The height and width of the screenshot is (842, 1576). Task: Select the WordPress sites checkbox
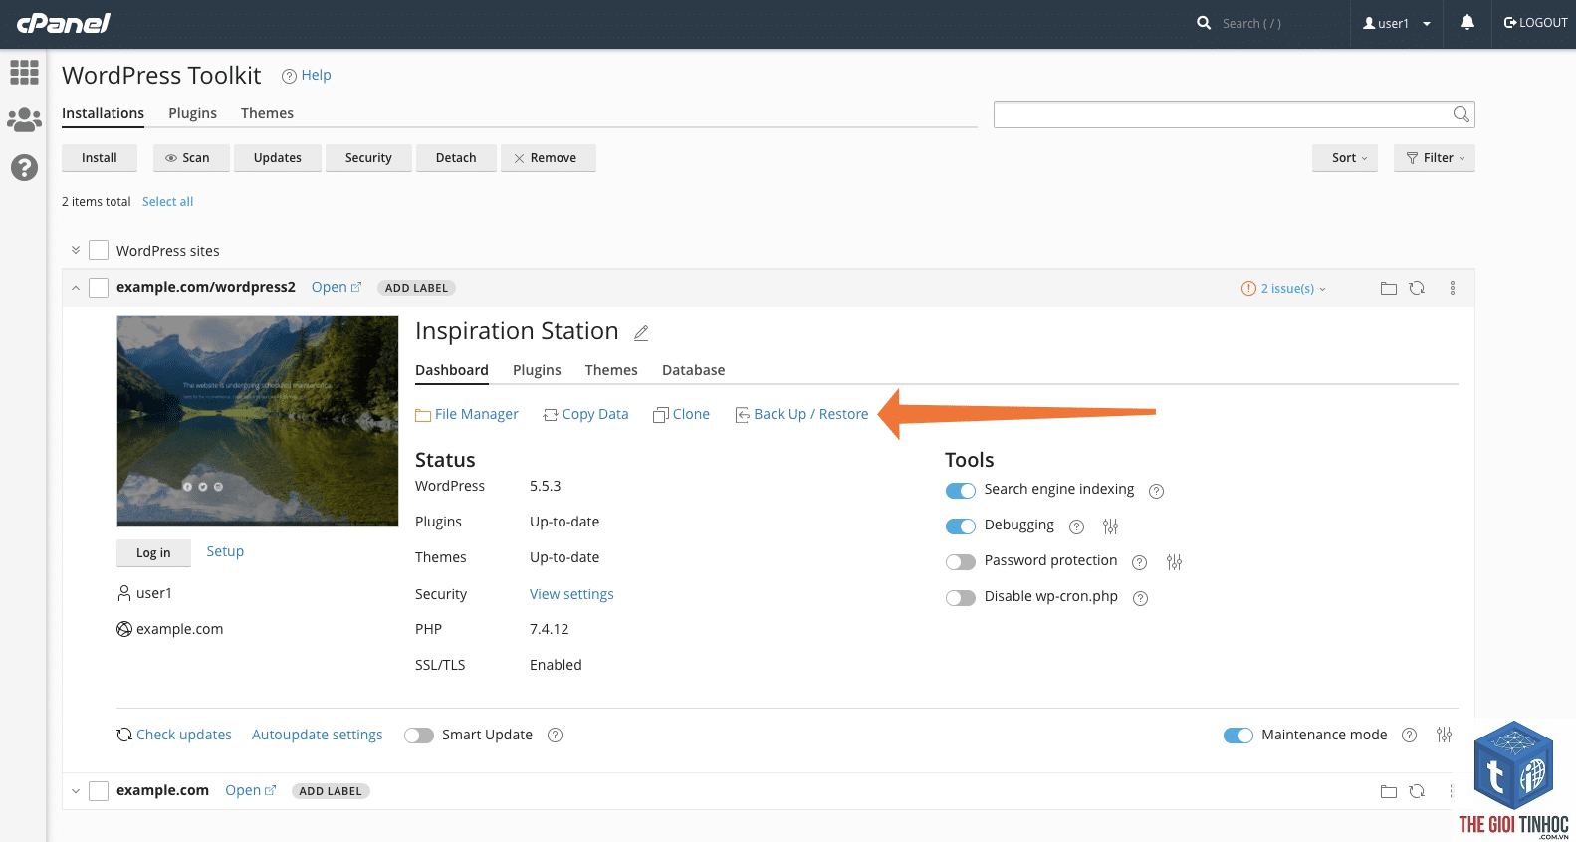click(x=99, y=250)
